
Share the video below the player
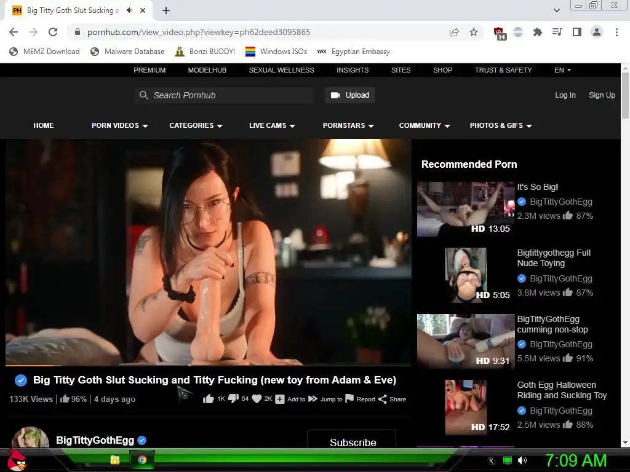tap(392, 399)
